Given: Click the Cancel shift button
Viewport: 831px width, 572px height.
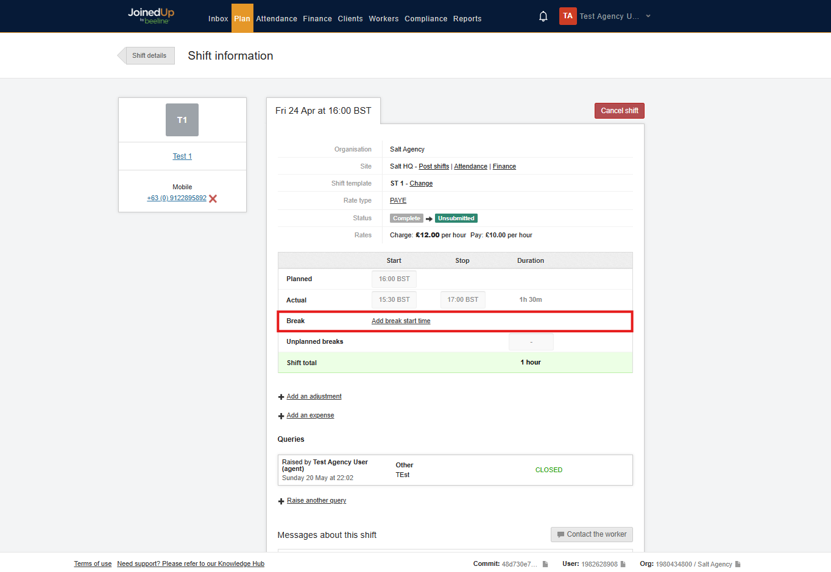Looking at the screenshot, I should tap(620, 111).
